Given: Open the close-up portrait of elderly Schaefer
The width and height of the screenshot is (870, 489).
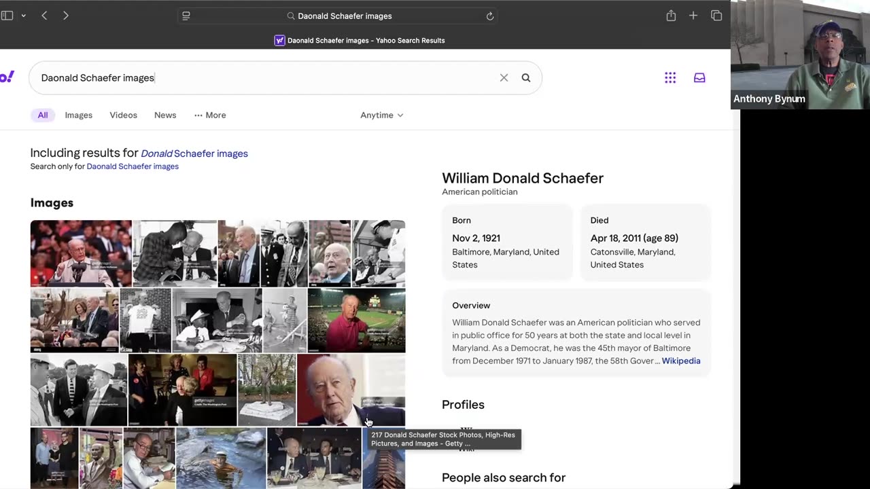Looking at the screenshot, I should 351,390.
